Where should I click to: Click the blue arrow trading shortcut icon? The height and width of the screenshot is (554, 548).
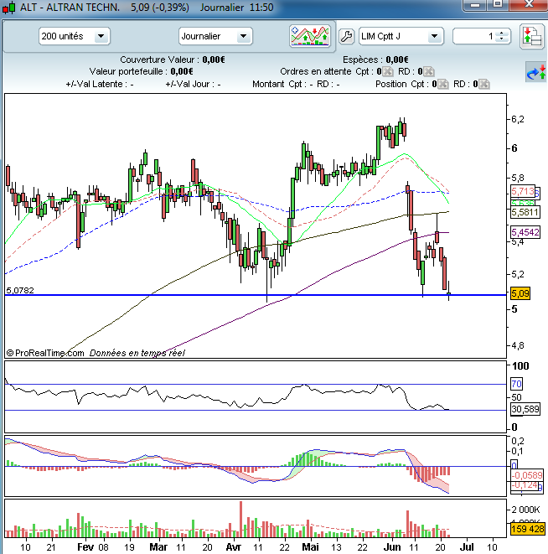[535, 72]
